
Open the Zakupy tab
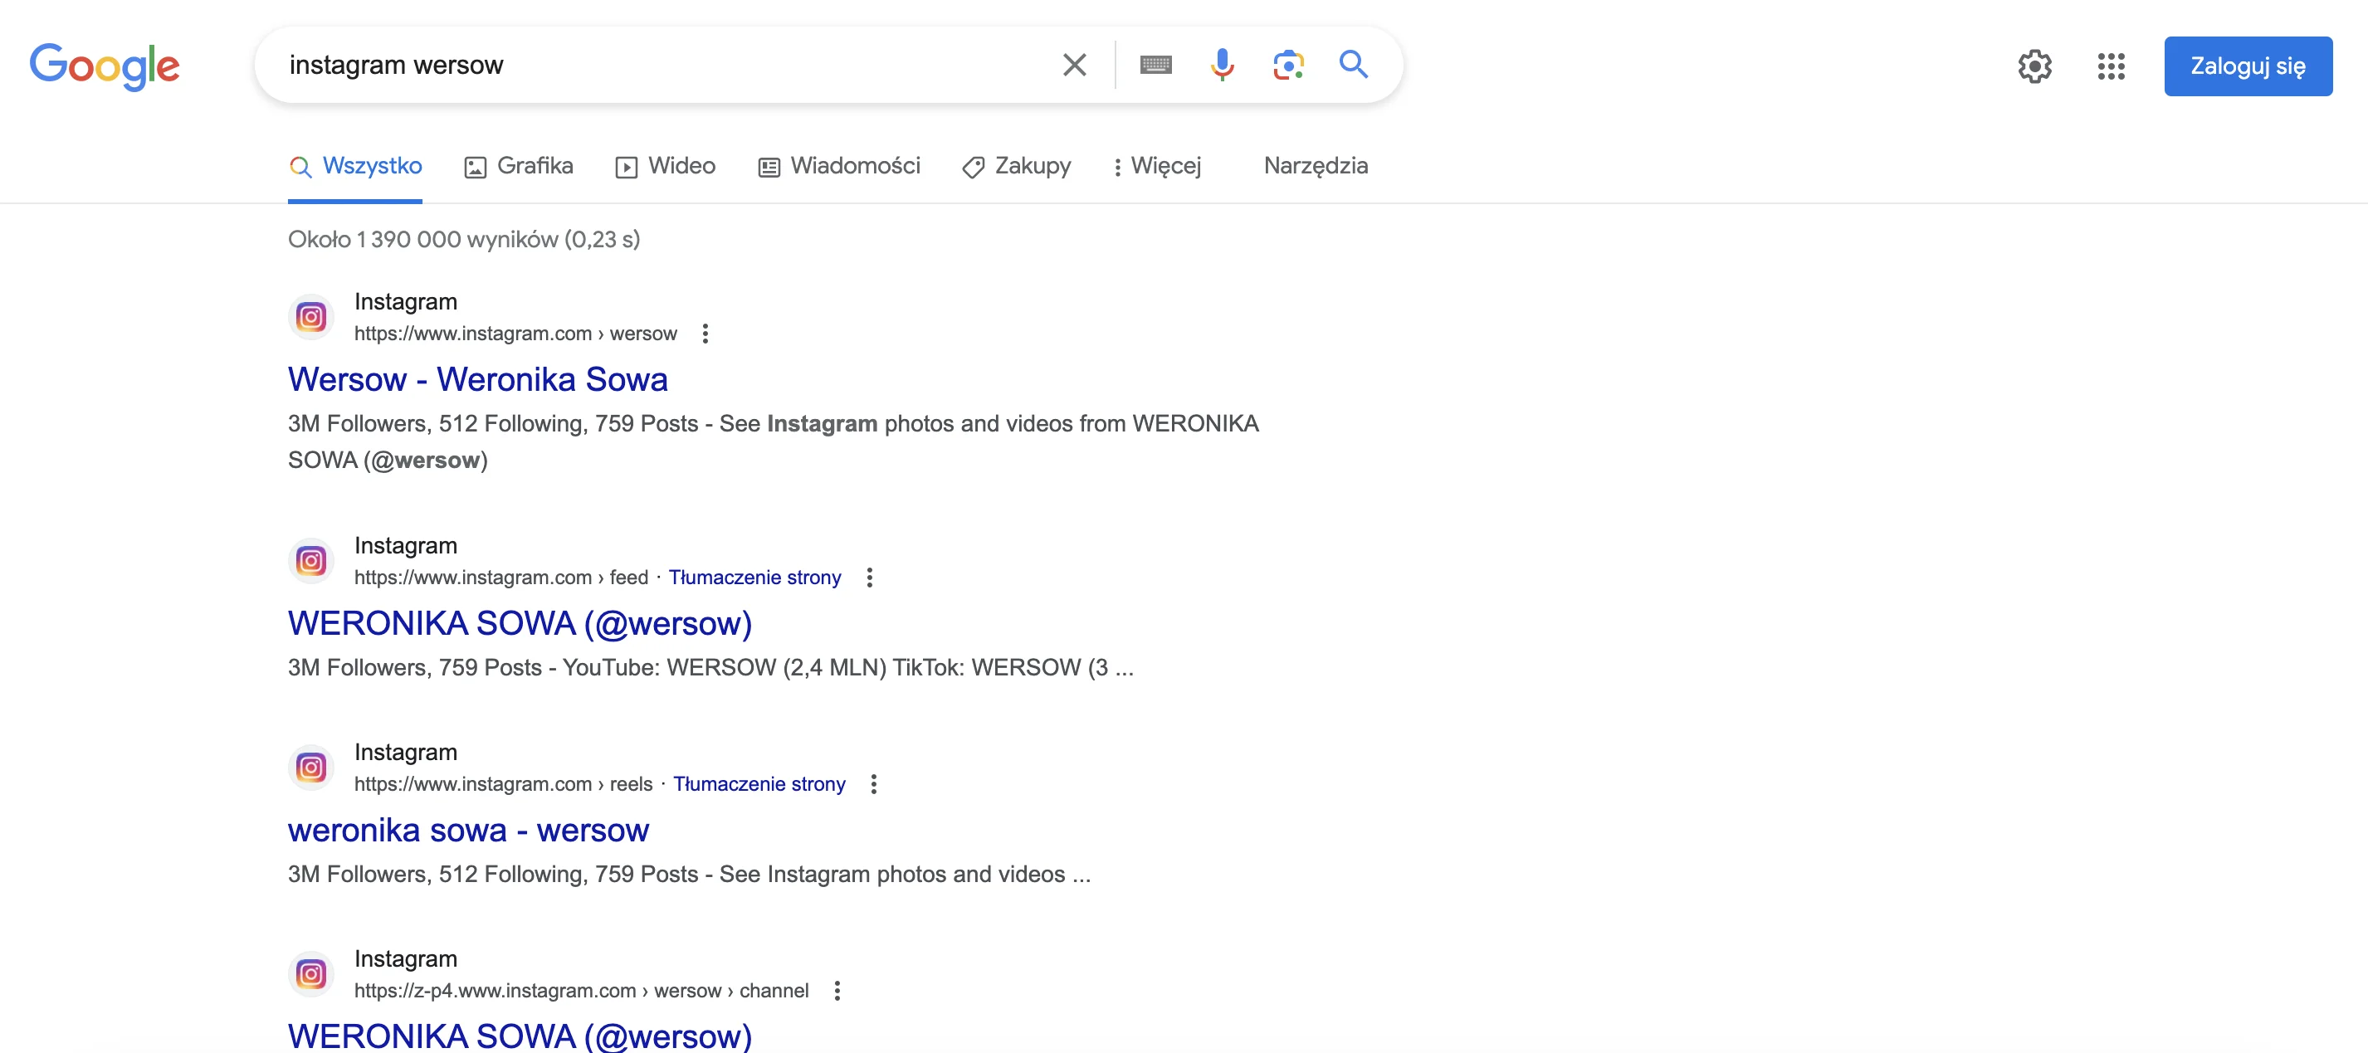pos(1016,166)
